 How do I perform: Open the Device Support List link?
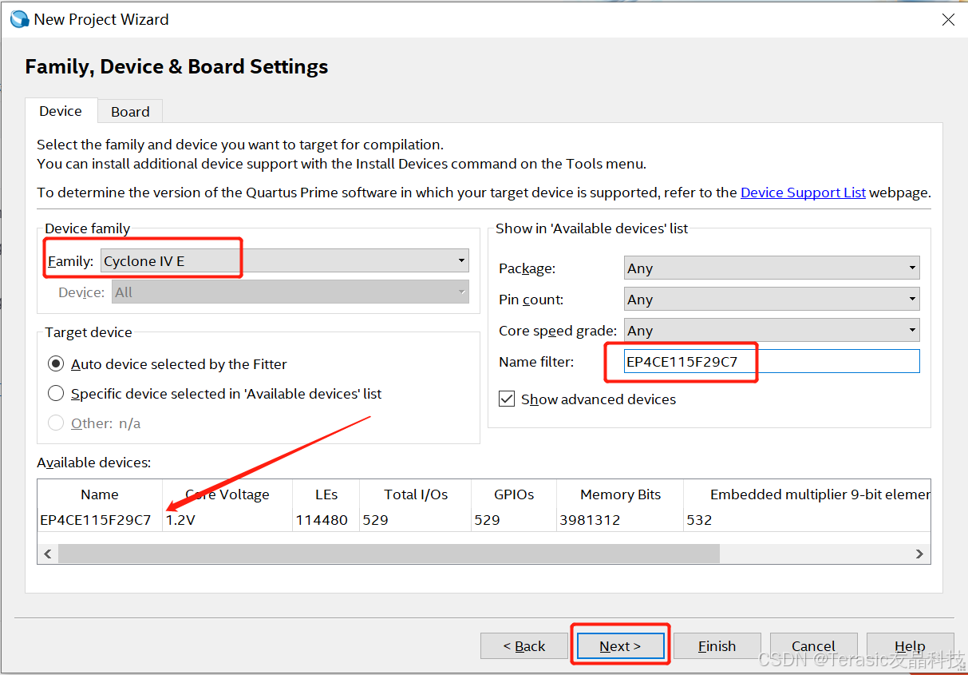coord(803,193)
